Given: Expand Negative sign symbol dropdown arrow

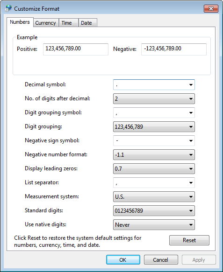Looking at the screenshot, I should pos(191,141).
